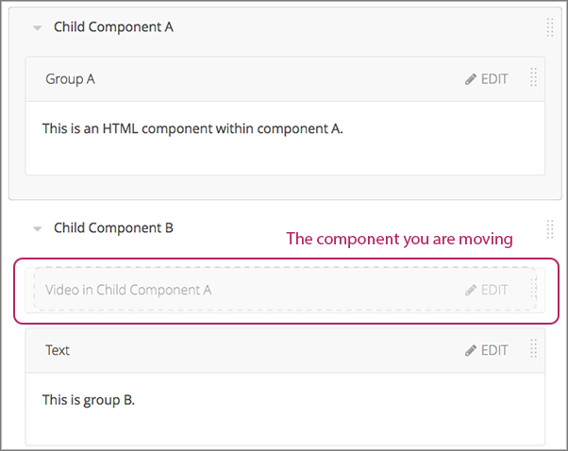Click the Group A header name
Viewport: 568px width, 451px height.
point(70,79)
